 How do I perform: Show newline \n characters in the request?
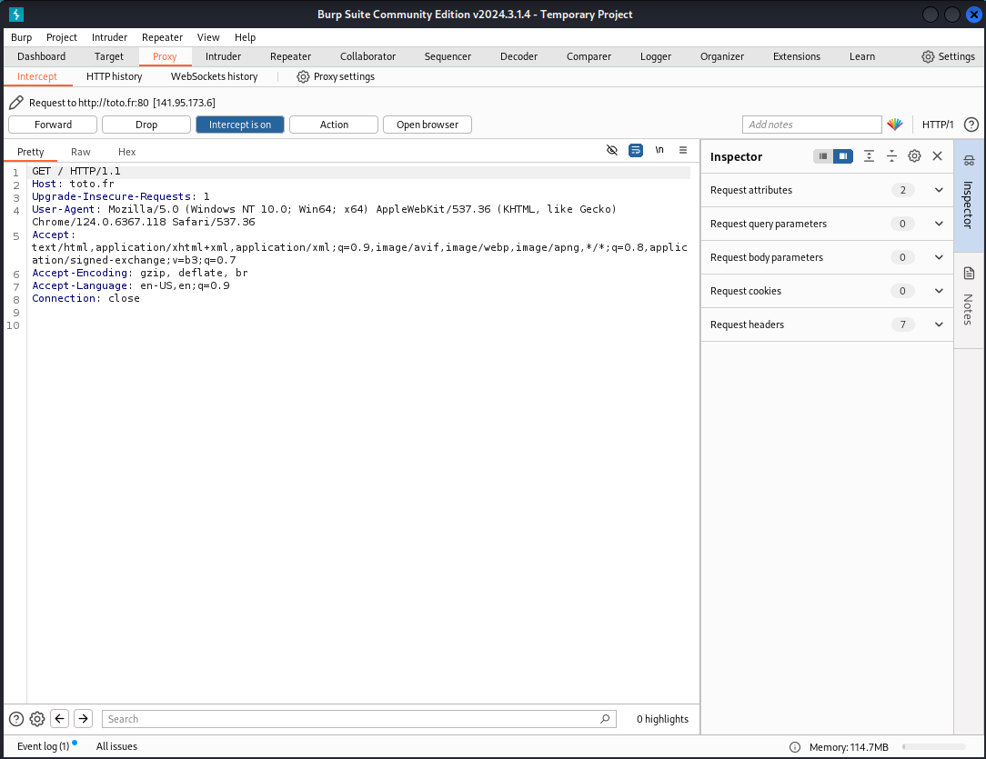659,150
